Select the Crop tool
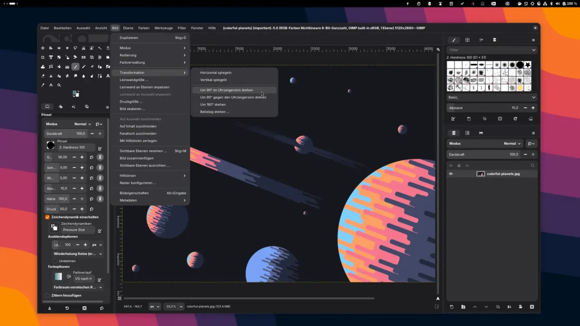Image resolution: width=580 pixels, height=326 pixels. 43,57
